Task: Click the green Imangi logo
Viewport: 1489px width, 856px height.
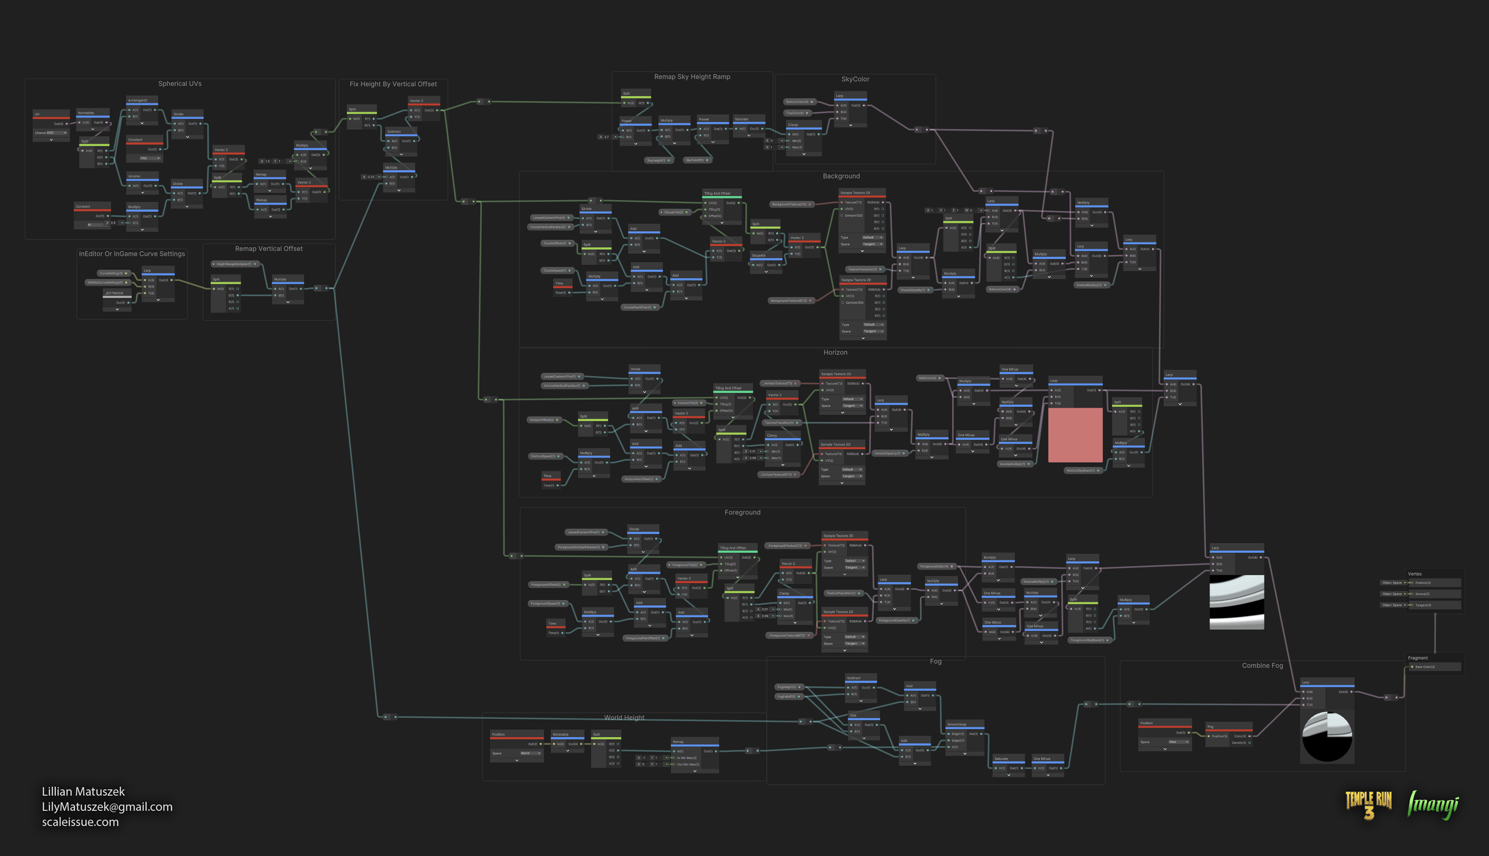Action: [1432, 805]
